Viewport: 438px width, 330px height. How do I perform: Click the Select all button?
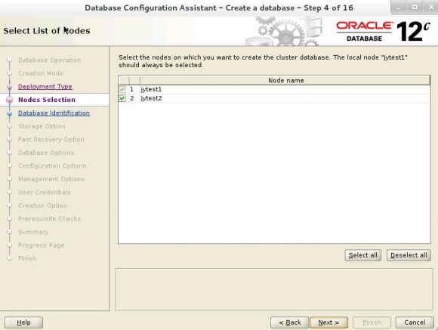tap(362, 255)
